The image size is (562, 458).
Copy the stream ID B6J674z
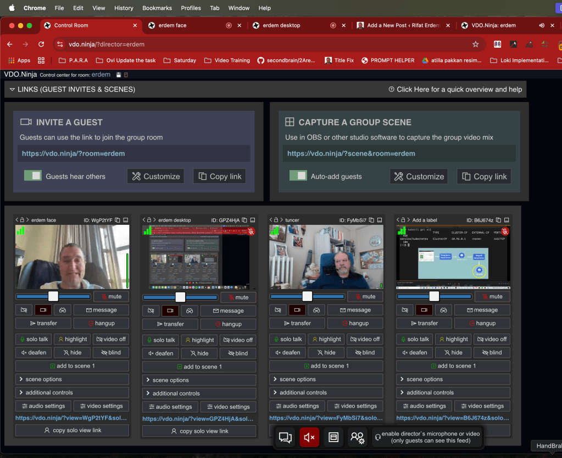[x=499, y=220]
